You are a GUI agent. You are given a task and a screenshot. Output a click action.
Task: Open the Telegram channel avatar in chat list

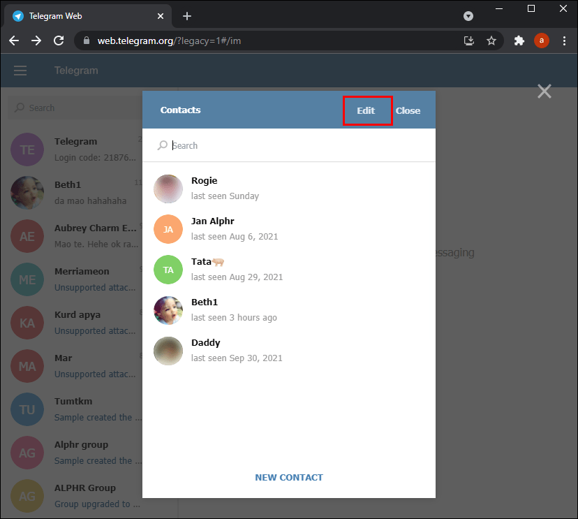click(x=27, y=149)
